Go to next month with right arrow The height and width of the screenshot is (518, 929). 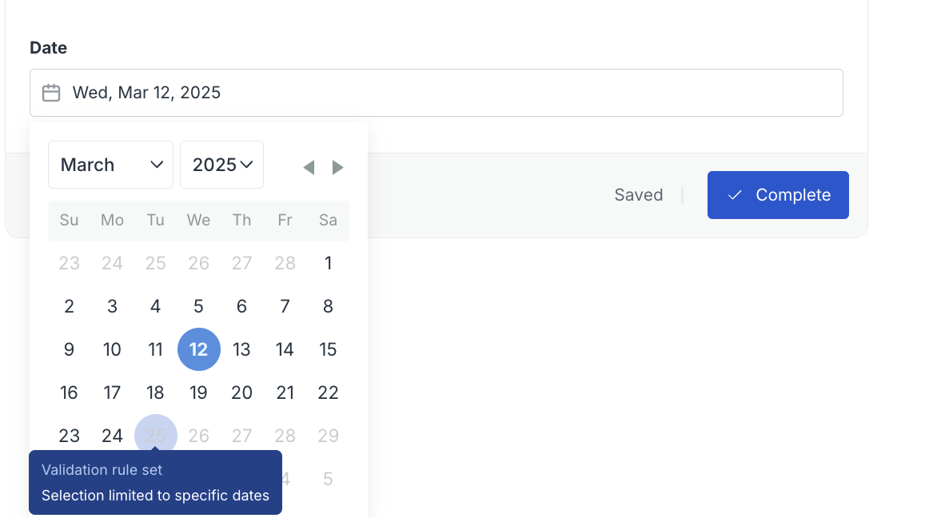point(337,168)
